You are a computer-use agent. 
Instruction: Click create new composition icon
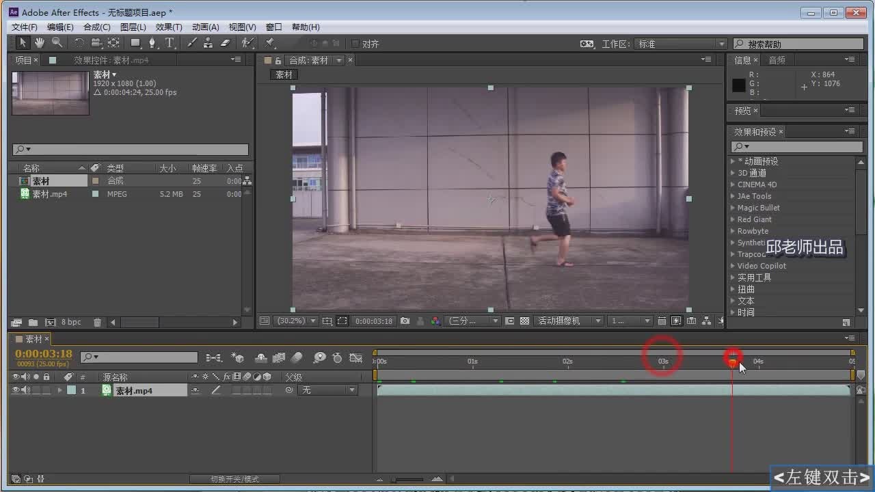point(50,322)
